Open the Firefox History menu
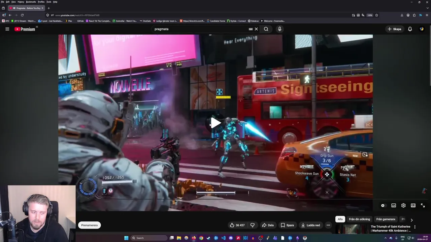Image resolution: width=431 pixels, height=242 pixels. coord(21,2)
